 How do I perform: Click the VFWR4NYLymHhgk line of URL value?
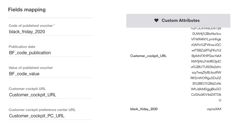pos(206,39)
